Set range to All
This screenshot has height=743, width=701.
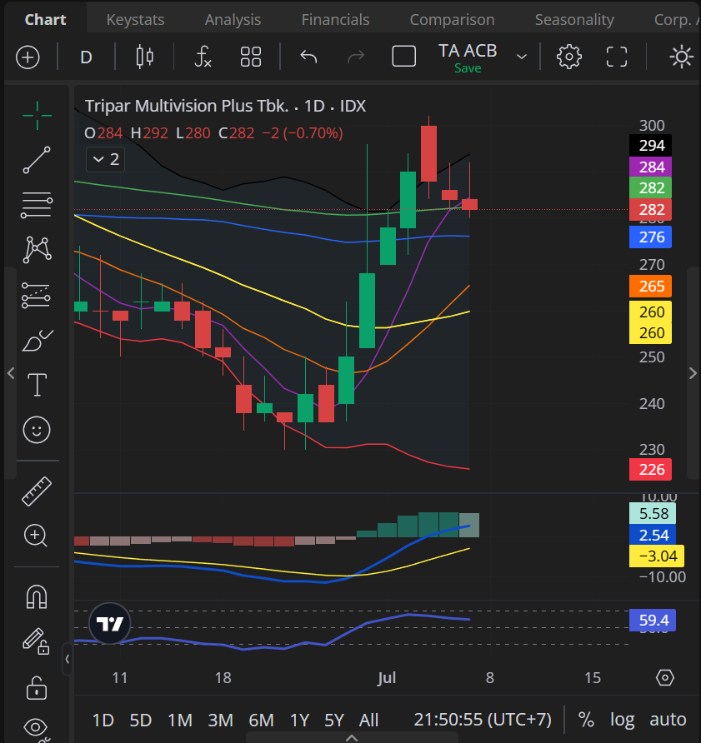coord(368,721)
